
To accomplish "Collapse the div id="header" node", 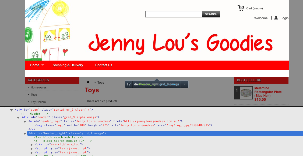I will point(18,117).
